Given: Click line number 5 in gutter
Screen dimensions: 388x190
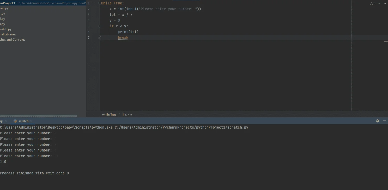Looking at the screenshot, I should (x=89, y=26).
